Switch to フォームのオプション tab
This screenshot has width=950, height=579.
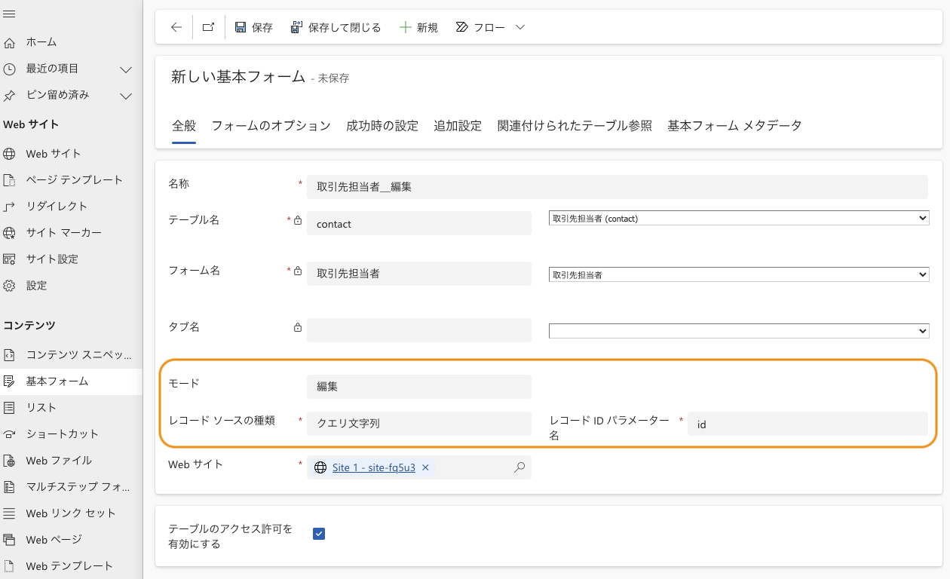[271, 126]
